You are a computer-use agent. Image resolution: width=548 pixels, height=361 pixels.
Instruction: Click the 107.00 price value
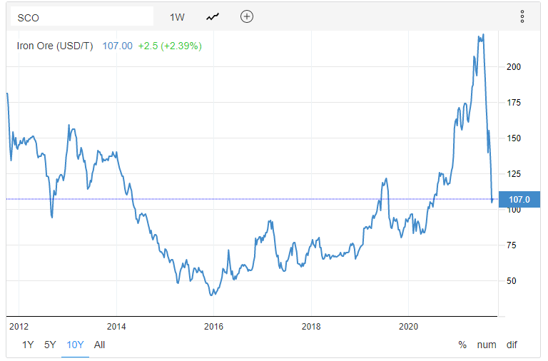[x=118, y=46]
